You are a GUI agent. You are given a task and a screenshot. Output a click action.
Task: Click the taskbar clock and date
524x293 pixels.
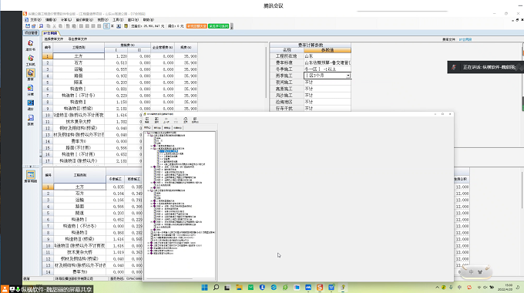pos(506,288)
